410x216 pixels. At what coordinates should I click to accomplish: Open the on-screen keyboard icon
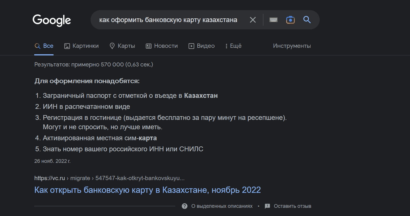pyautogui.click(x=273, y=20)
